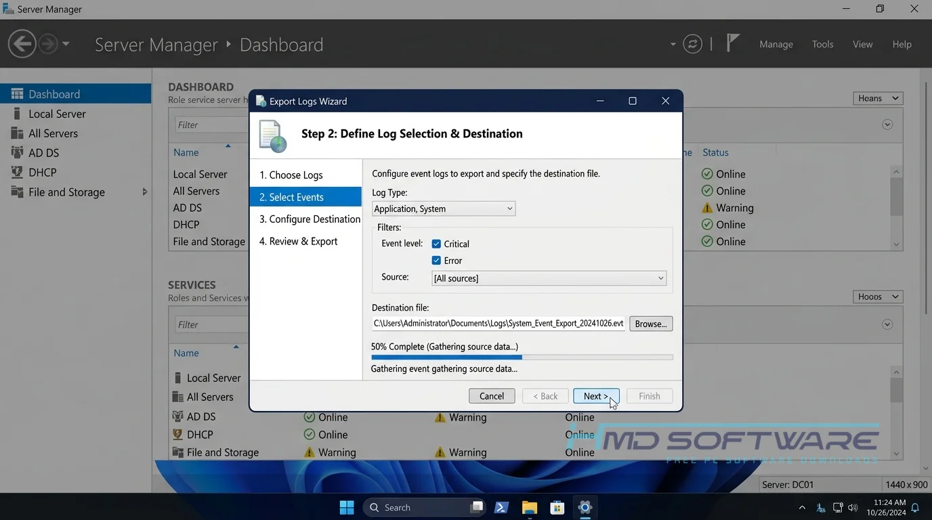
Task: Click the Cancel button in the wizard
Action: 492,396
